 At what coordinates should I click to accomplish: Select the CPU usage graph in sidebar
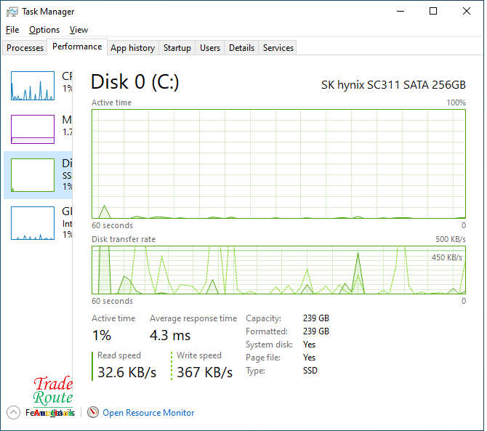pos(33,86)
